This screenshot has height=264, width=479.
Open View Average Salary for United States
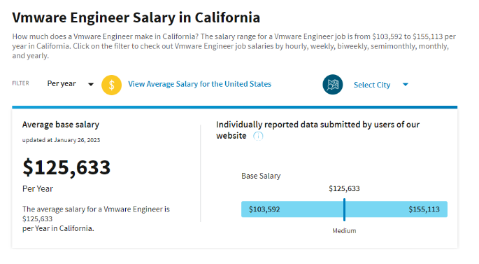point(199,84)
